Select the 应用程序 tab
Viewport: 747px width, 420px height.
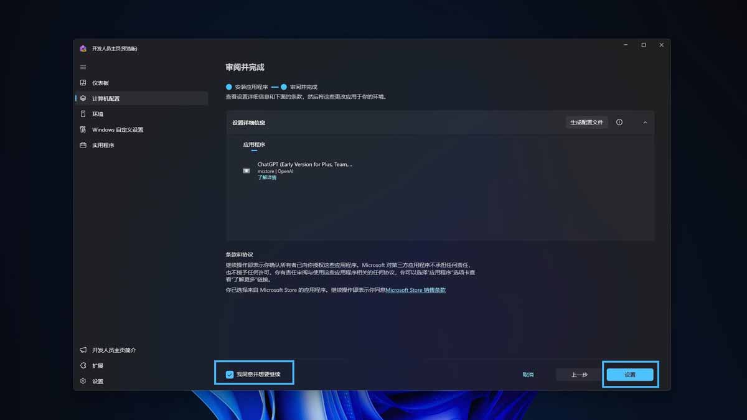[x=254, y=144]
